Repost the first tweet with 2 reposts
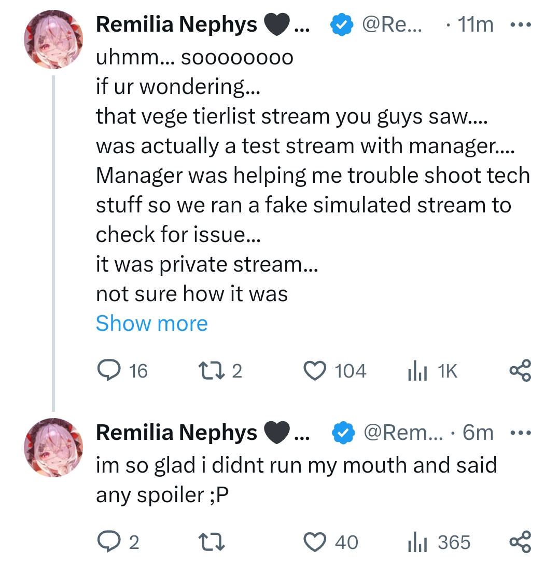559x564 pixels. point(210,371)
